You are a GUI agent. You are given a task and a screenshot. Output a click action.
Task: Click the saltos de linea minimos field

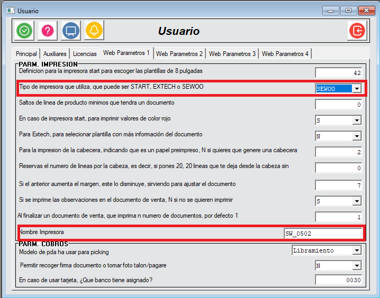pos(338,105)
